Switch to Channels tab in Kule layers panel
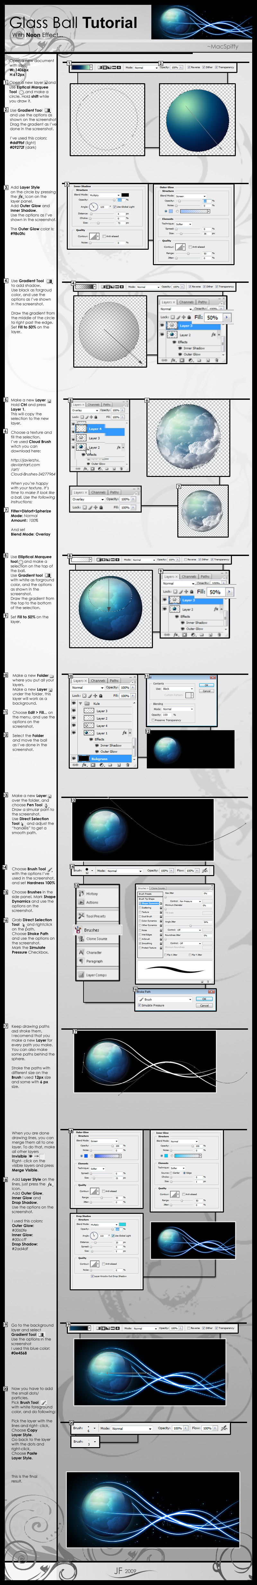Screen dimensions: 257x1585 98,681
